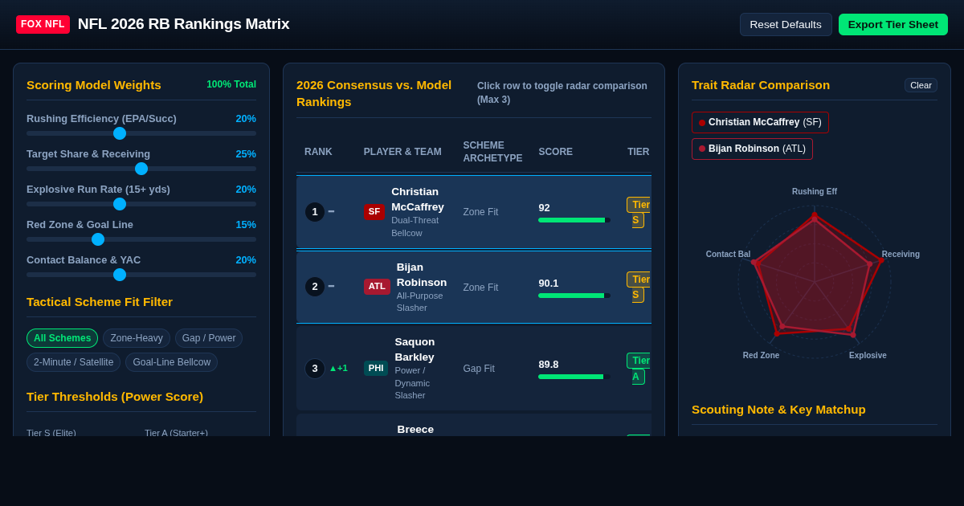Click the Rushing Efficiency 20% value

[x=246, y=119]
